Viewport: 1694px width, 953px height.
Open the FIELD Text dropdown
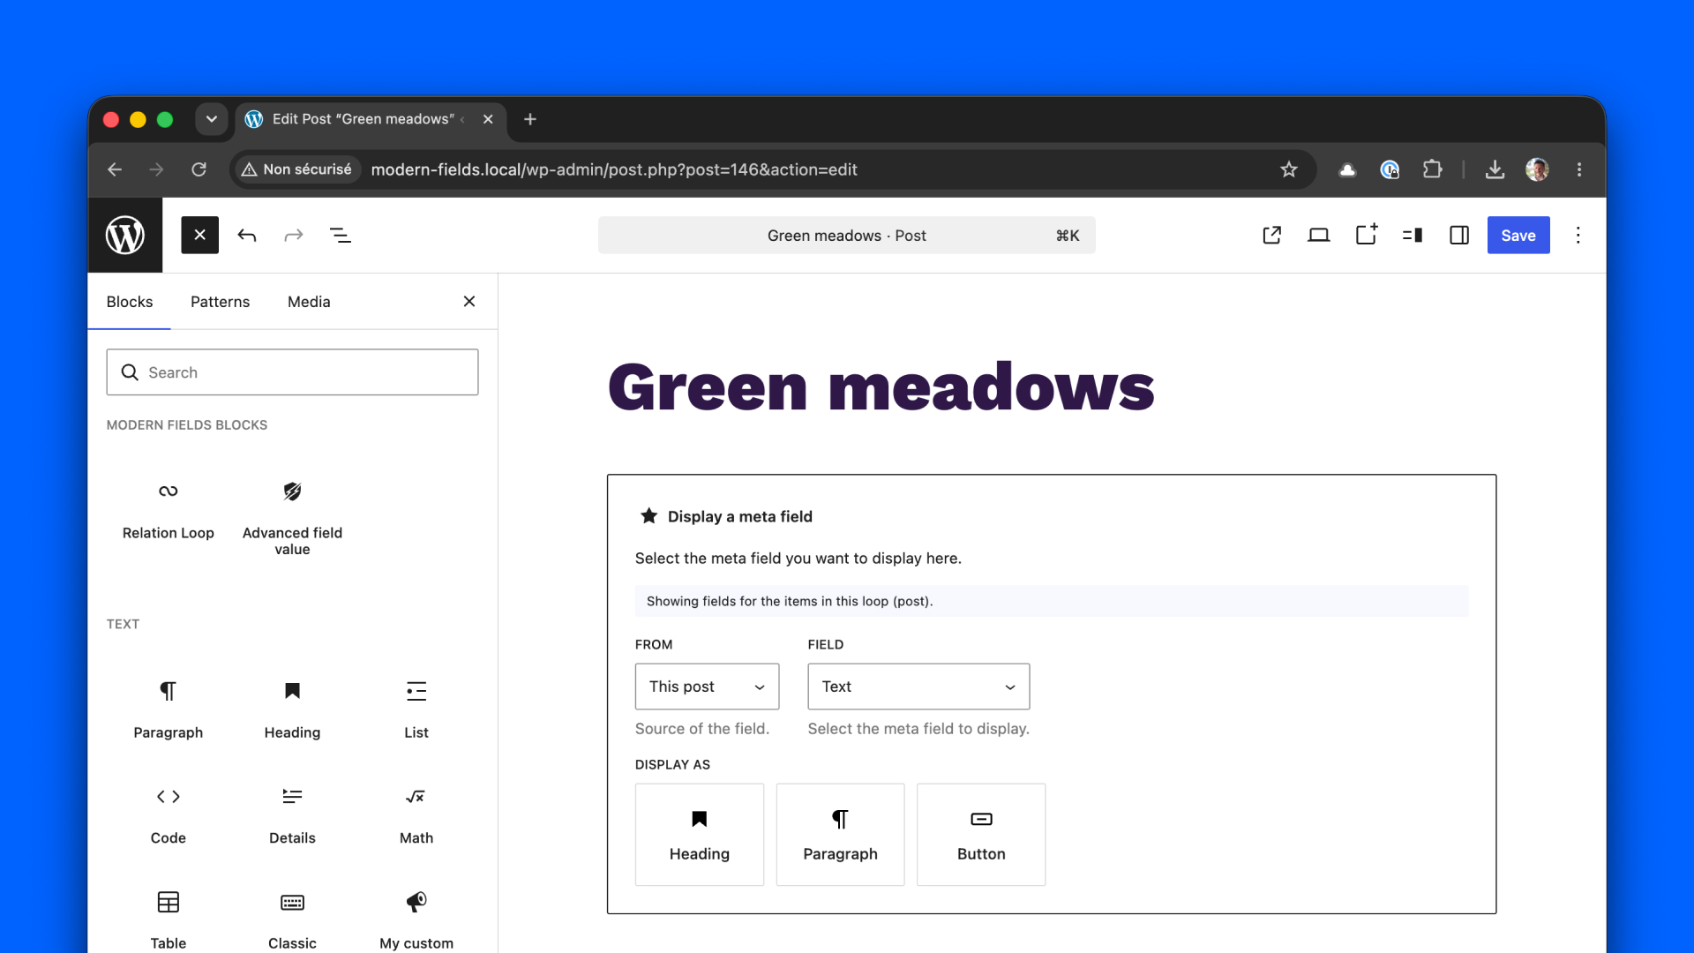point(918,687)
